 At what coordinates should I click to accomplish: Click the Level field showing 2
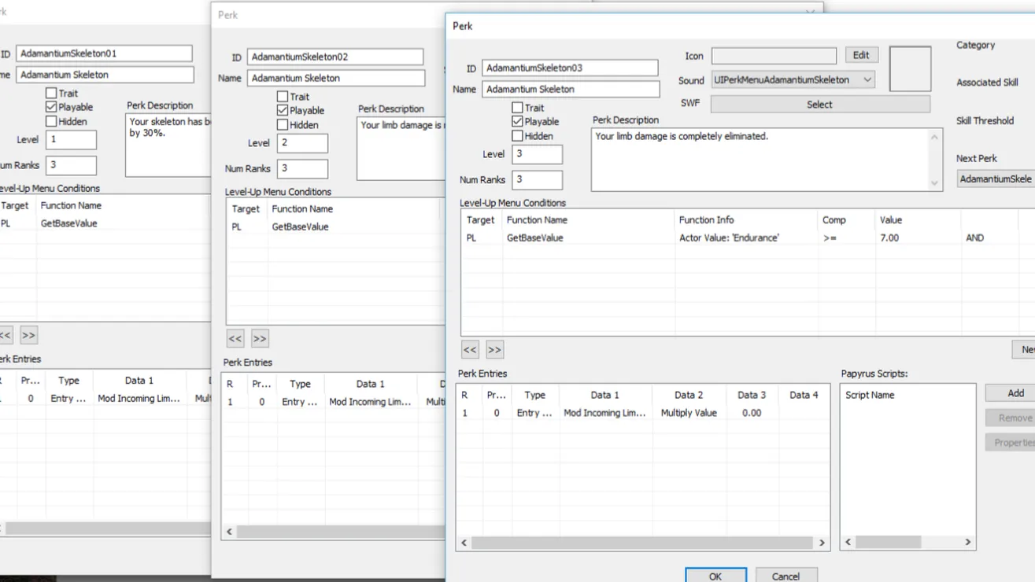(x=302, y=143)
